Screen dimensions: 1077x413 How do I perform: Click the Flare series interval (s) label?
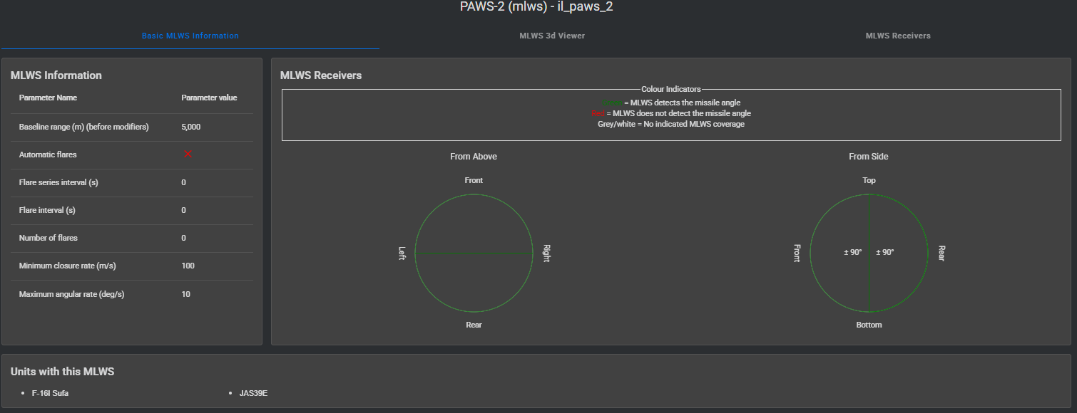click(x=58, y=182)
